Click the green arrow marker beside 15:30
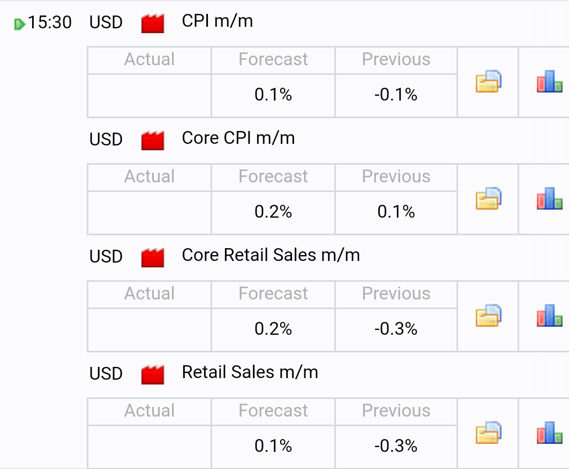 click(x=20, y=24)
